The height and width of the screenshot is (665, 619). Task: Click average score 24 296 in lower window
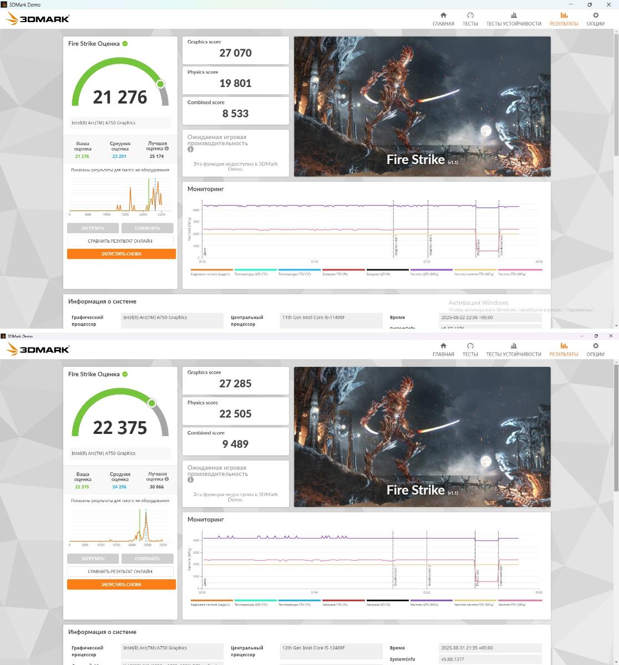pos(119,487)
